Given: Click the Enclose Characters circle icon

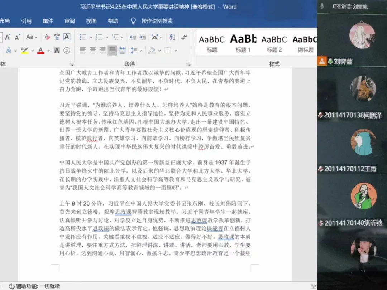Looking at the screenshot, I should [x=67, y=50].
